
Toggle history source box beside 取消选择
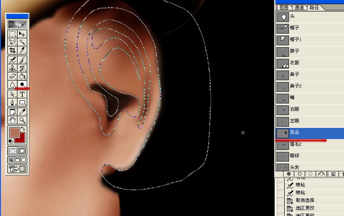(x=280, y=201)
